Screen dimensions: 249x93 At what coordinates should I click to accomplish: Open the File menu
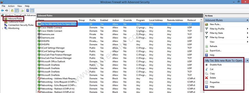[4, 6]
